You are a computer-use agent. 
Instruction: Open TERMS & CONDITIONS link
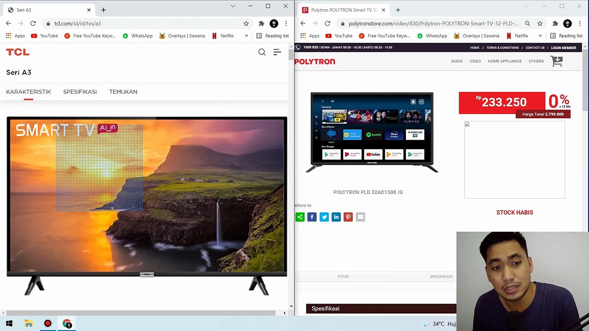[502, 48]
